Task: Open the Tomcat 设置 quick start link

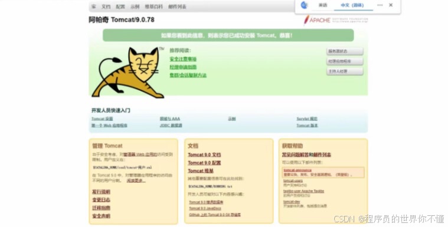Action: pos(102,119)
